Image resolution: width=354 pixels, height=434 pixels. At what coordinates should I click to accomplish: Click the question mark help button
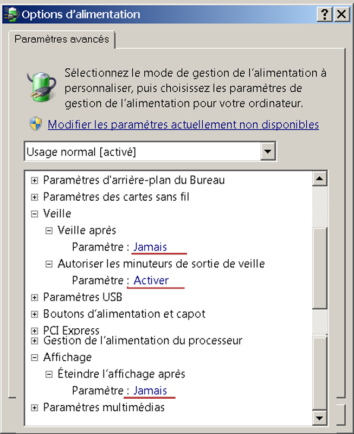[x=324, y=14]
